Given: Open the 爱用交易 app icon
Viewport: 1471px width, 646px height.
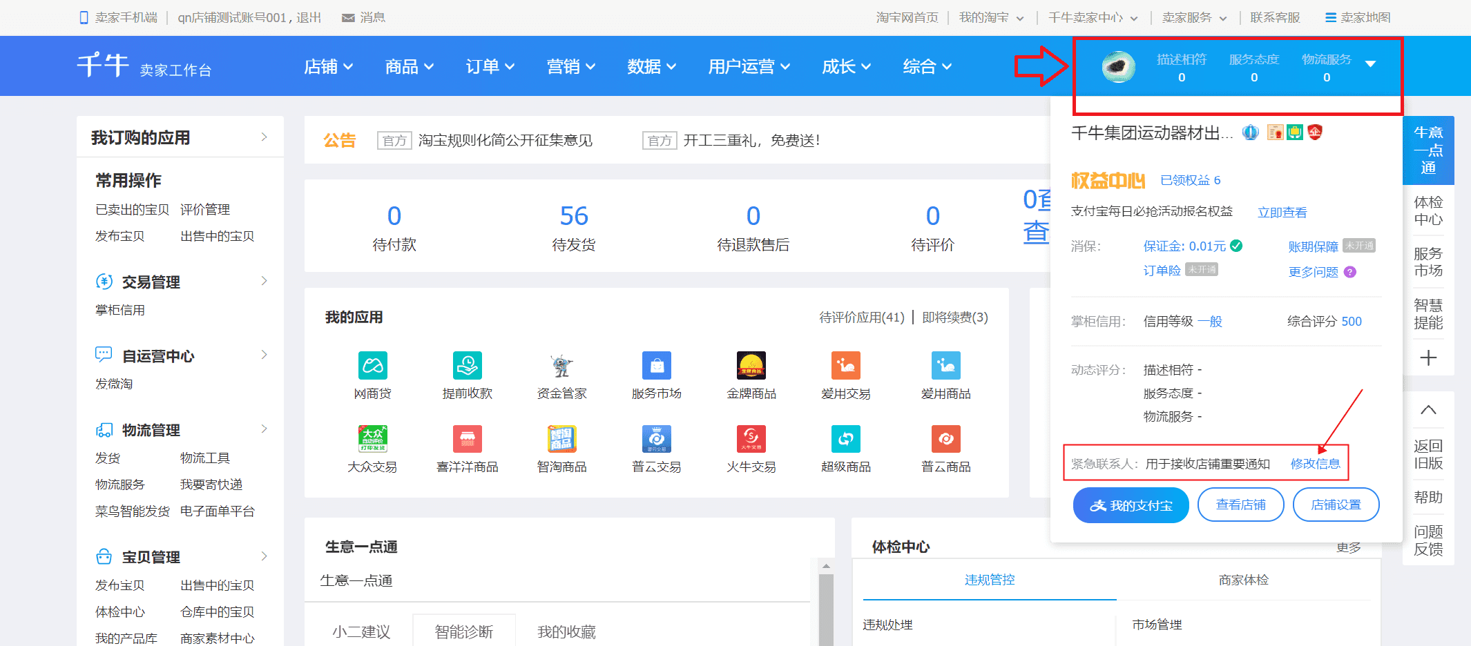Looking at the screenshot, I should [846, 365].
